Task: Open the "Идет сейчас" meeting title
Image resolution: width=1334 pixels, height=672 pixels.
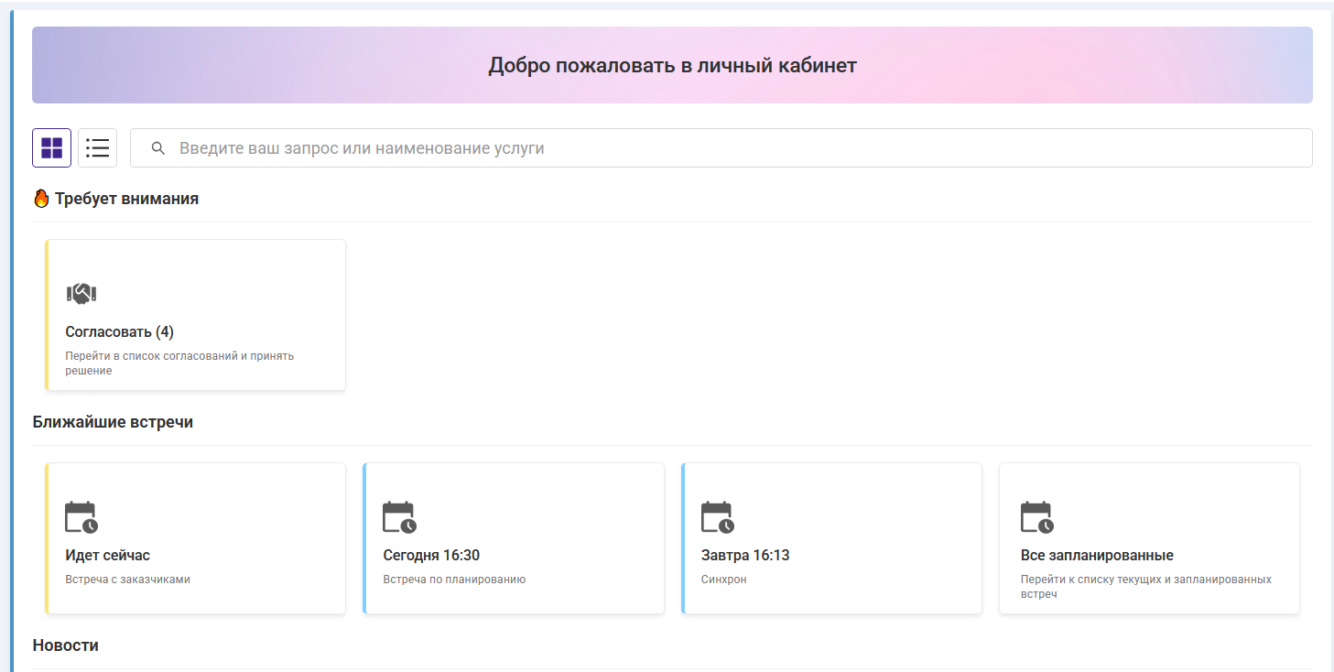Action: pos(107,555)
